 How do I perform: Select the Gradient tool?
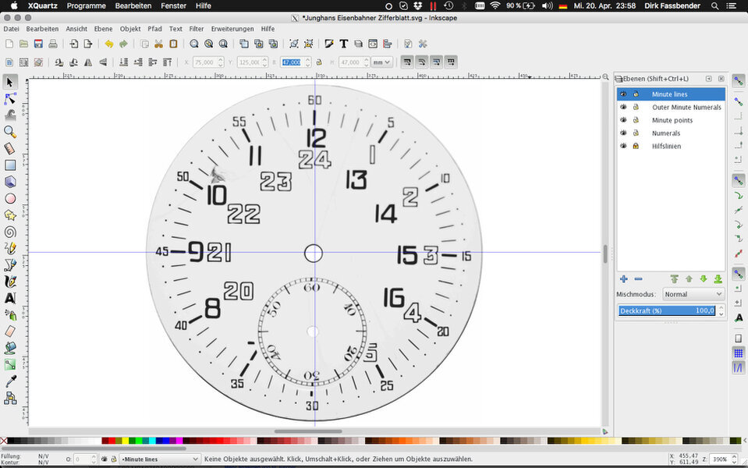(x=10, y=364)
